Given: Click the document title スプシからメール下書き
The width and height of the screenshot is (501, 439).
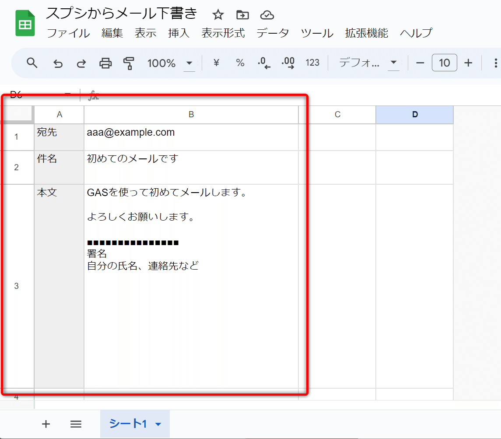Looking at the screenshot, I should coord(121,14).
